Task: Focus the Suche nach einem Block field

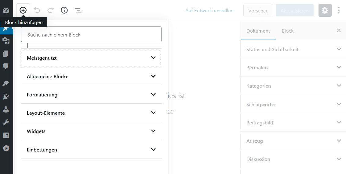Action: pos(91,34)
